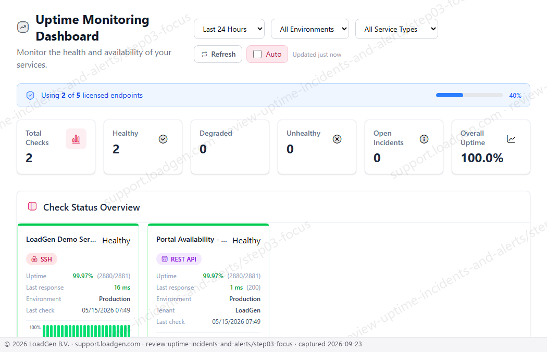Click the 99.97% uptime on the SSH card
This screenshot has height=352, width=547.
point(83,276)
